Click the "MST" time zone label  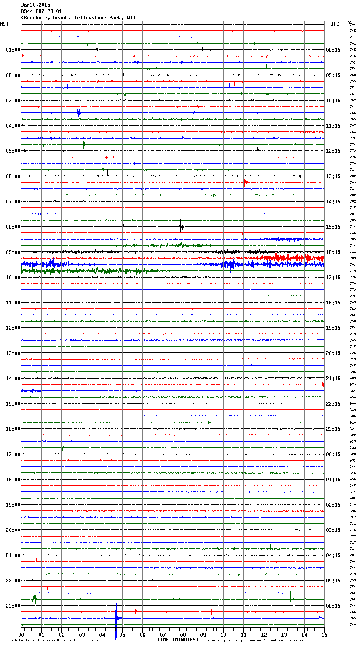tap(4, 24)
